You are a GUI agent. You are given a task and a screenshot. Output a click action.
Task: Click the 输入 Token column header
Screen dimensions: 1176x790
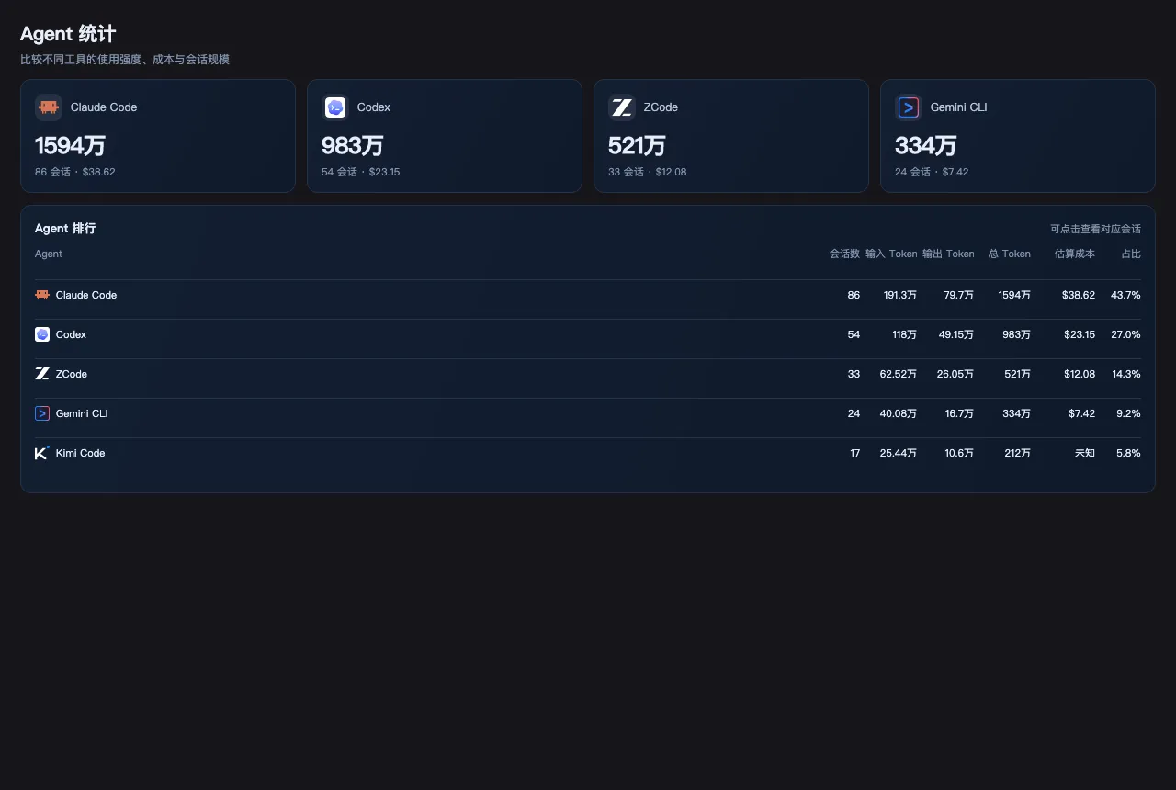click(x=891, y=254)
